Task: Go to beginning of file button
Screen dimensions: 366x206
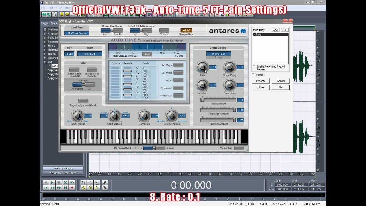Action: click(46, 188)
